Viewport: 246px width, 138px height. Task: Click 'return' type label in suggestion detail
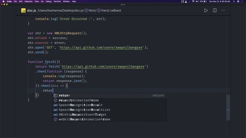coord(158,95)
